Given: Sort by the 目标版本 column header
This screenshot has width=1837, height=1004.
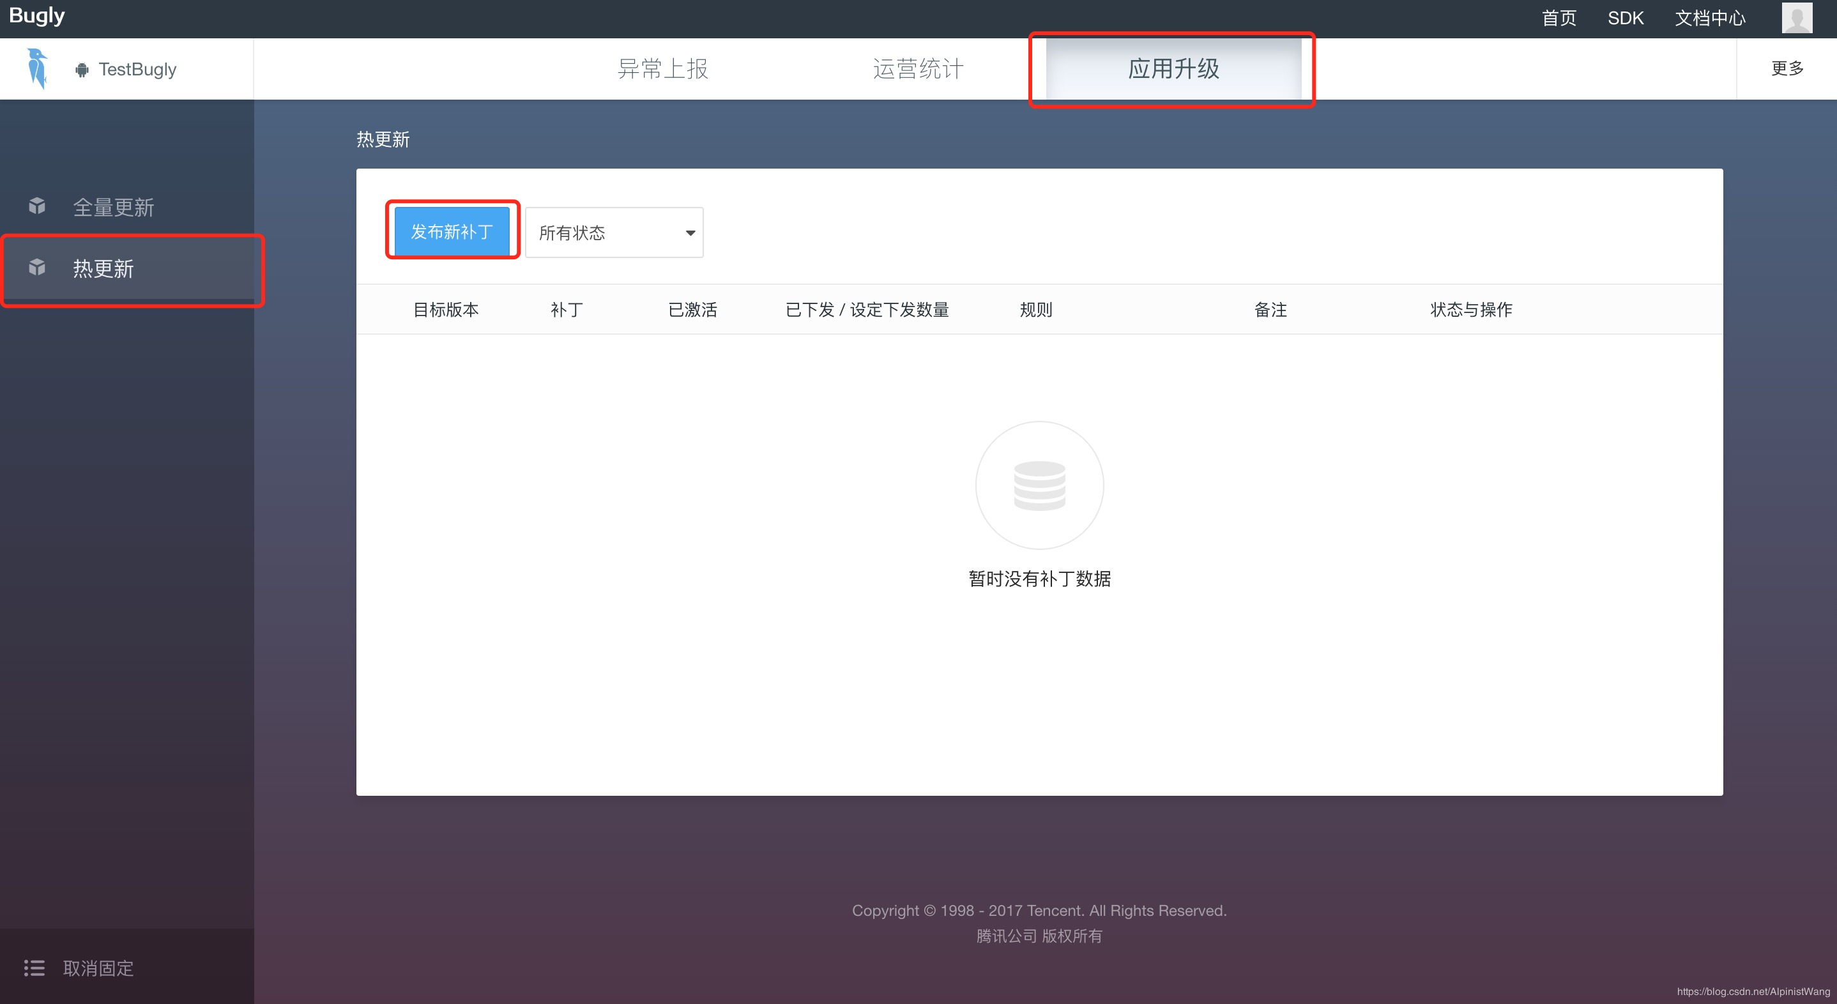Looking at the screenshot, I should tap(446, 308).
